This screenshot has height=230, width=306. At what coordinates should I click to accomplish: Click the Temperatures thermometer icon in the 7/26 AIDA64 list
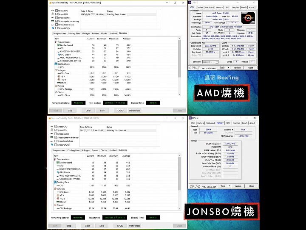coord(56,42)
